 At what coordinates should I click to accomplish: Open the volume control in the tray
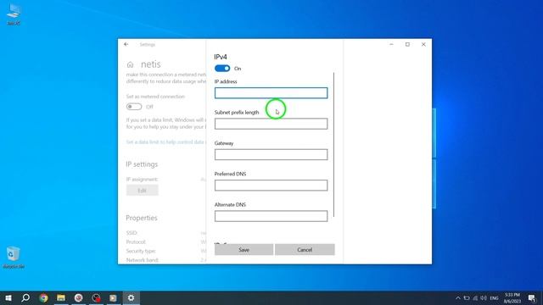[484, 298]
